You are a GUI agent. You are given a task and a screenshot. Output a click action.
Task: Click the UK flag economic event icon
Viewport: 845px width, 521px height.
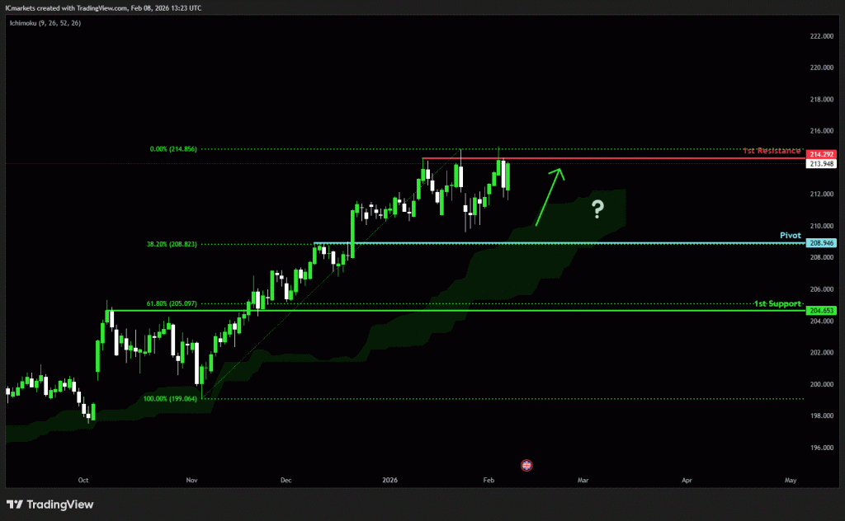click(x=526, y=465)
